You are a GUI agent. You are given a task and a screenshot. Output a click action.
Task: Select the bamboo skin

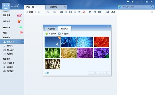(x=53, y=64)
